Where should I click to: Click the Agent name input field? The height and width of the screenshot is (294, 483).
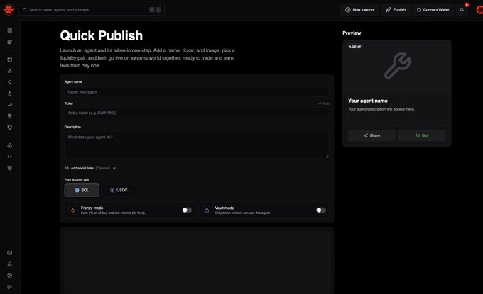pos(197,92)
